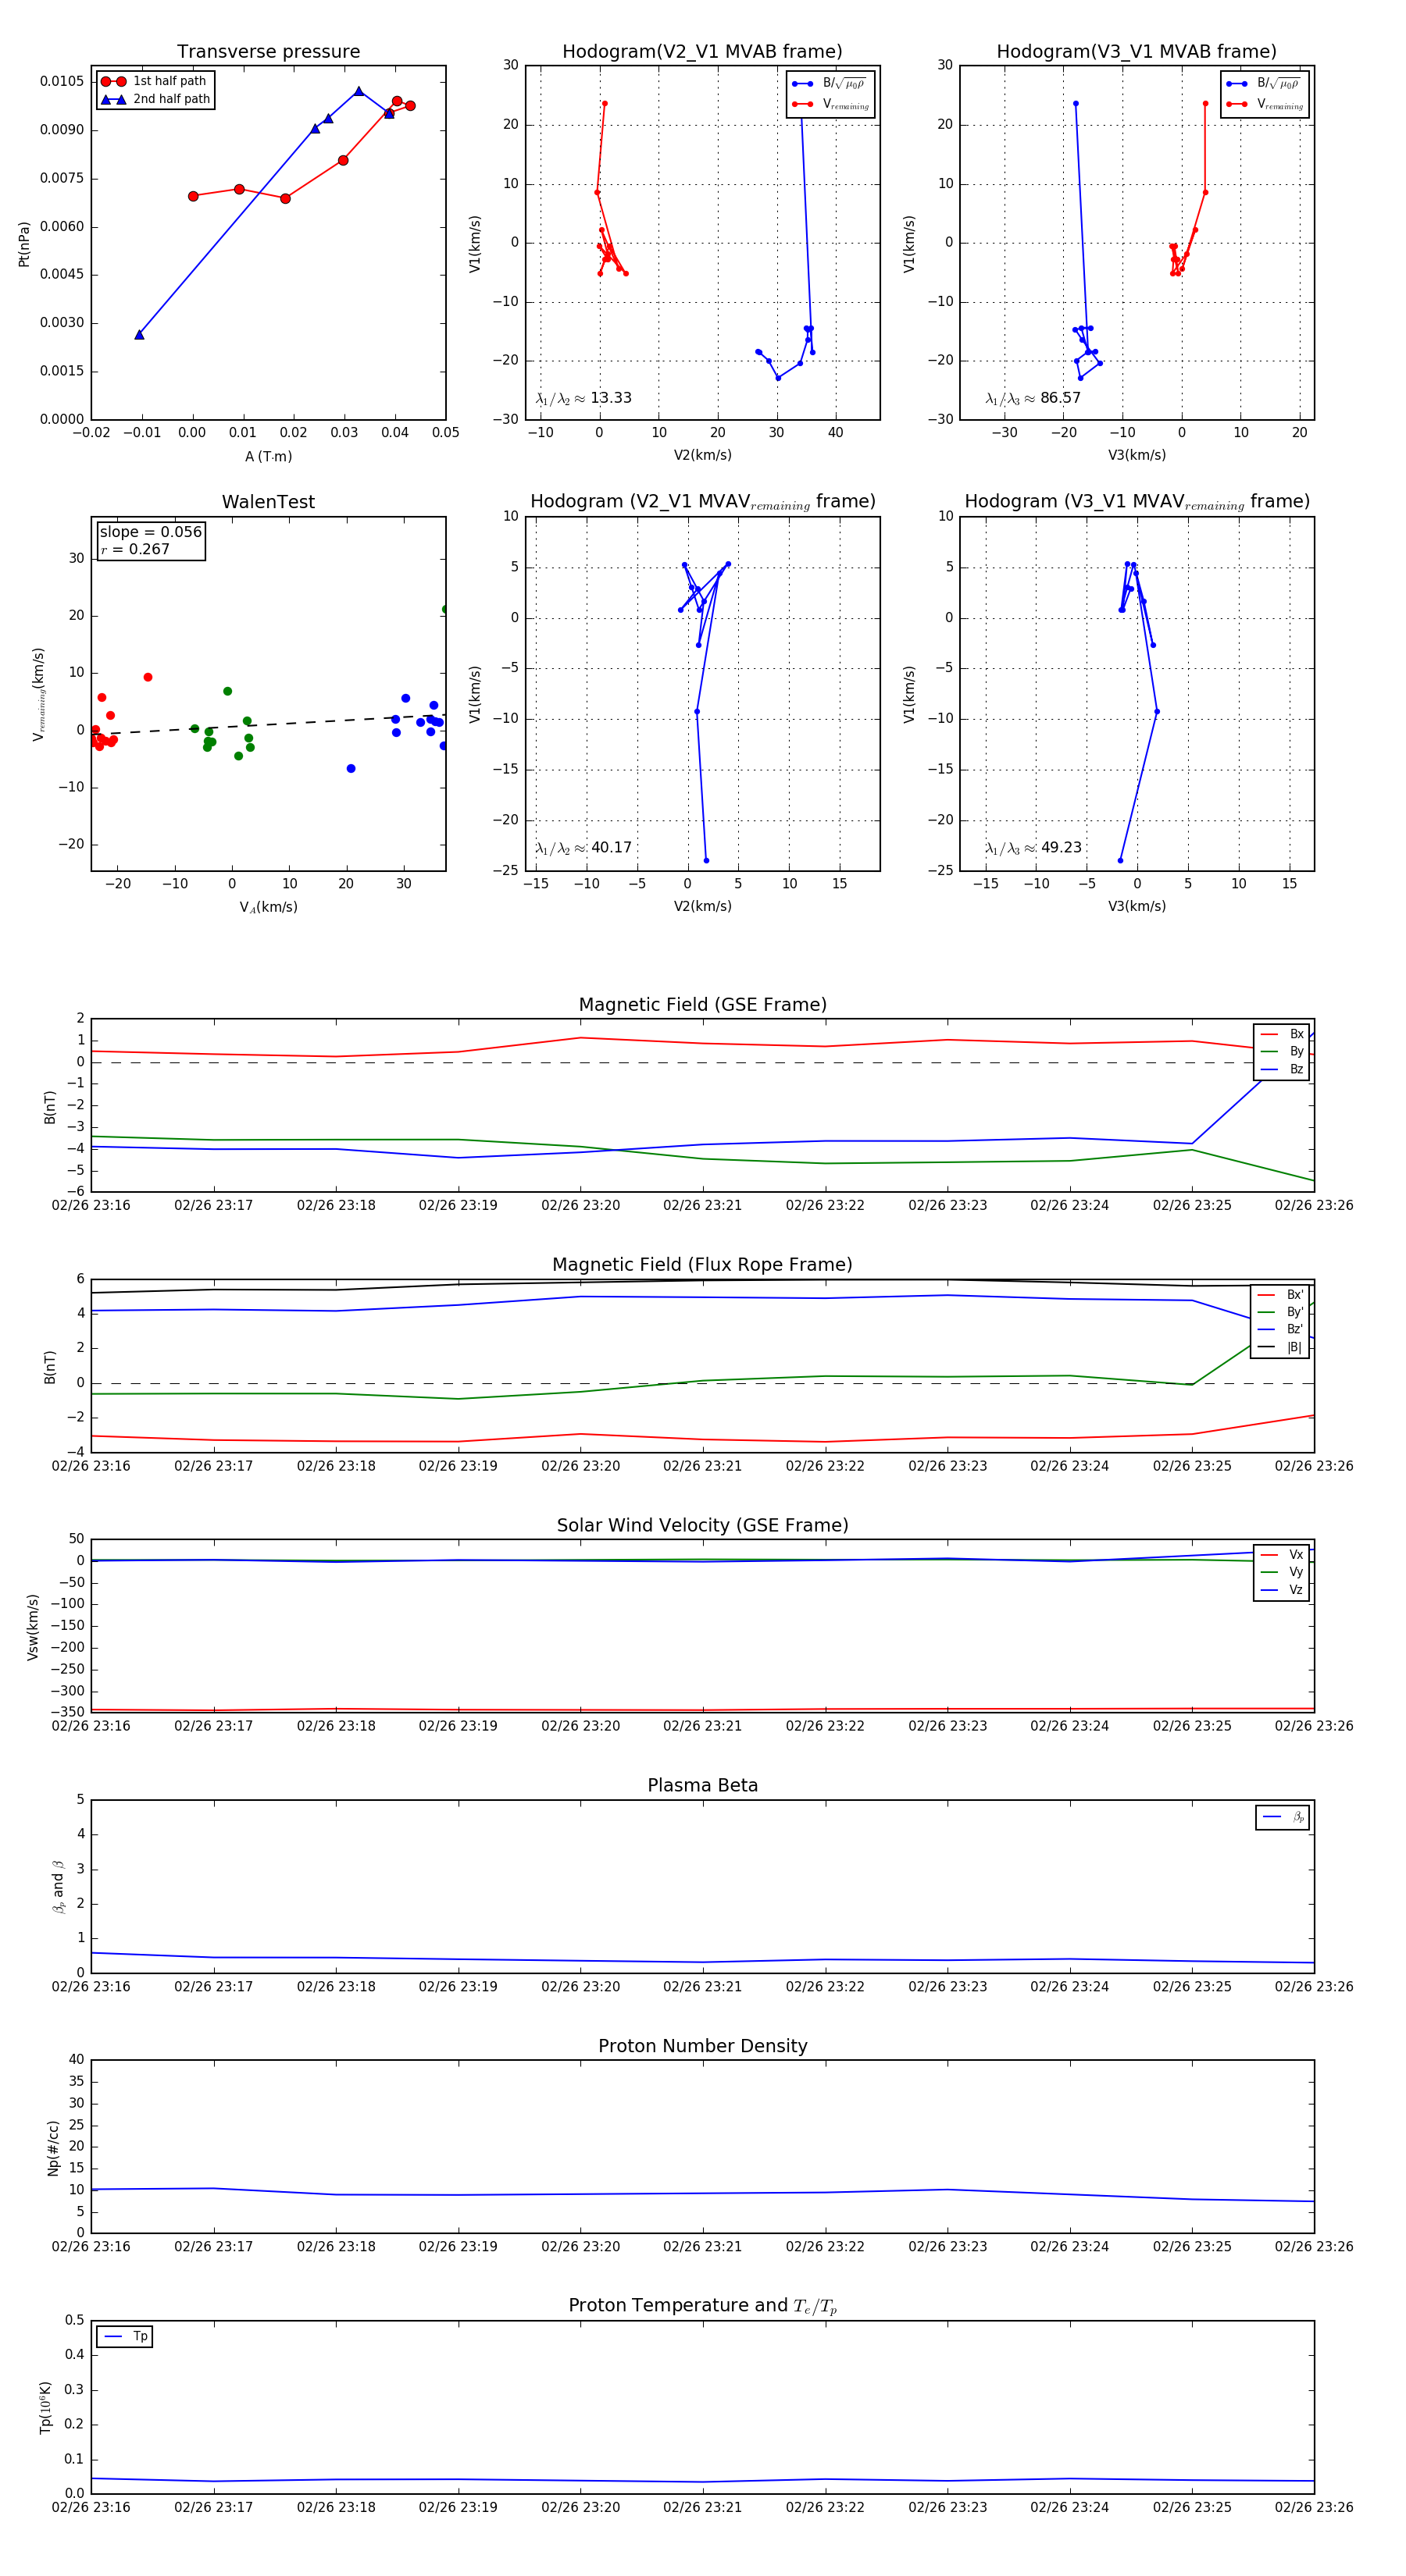Viewport: 1406px width, 2576px height.
Task: Click the "slope = 0.056" text
Action: coord(151,532)
